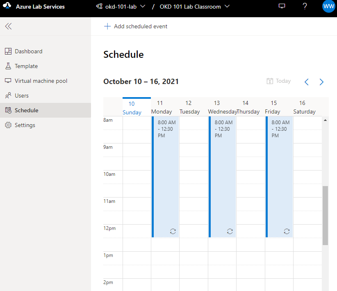This screenshot has width=337, height=291.
Task: Expand the OKD 101 Lab Classroom dropdown chevron
Action: [227, 7]
